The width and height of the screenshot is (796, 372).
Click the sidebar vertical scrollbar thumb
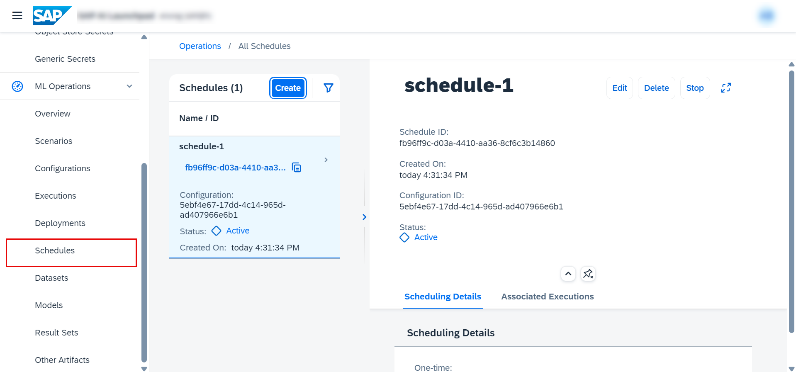tap(144, 261)
